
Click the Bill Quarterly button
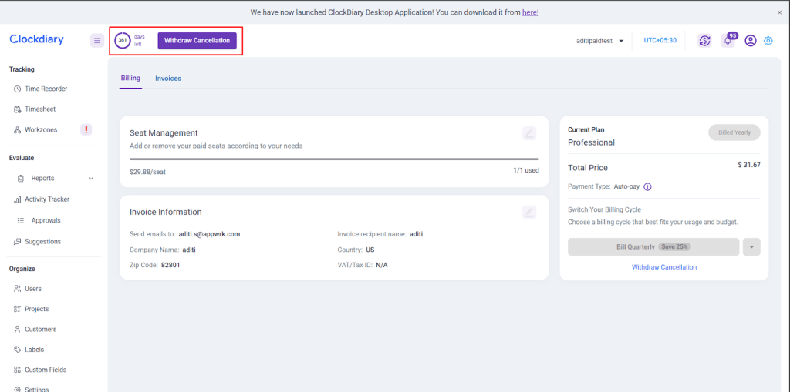(x=653, y=247)
